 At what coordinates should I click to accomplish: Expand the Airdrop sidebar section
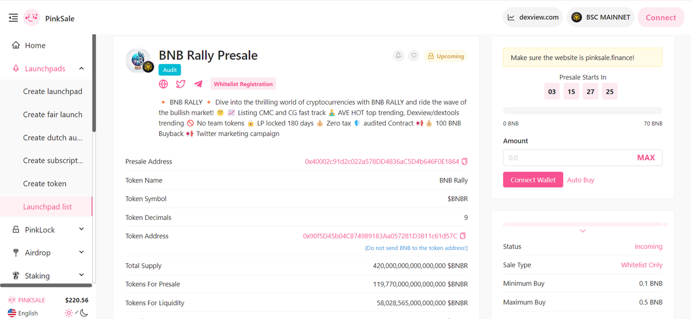click(x=81, y=252)
